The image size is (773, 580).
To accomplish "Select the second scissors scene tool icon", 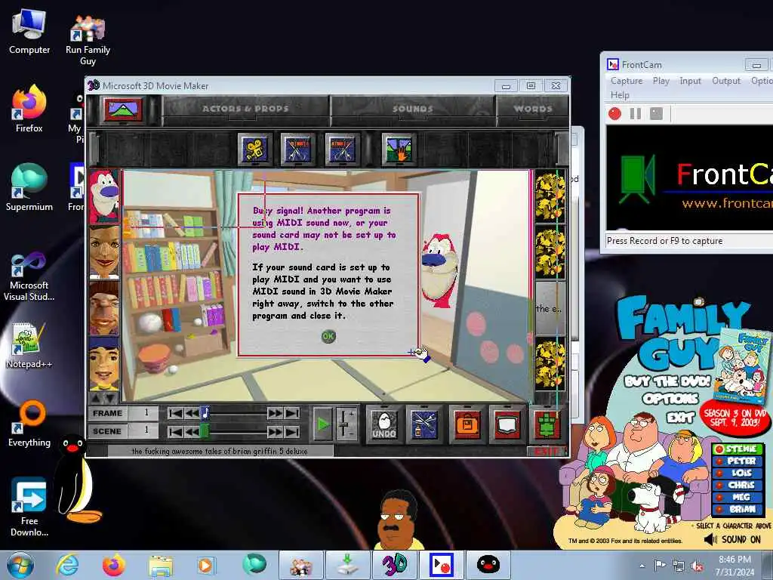I will click(342, 149).
